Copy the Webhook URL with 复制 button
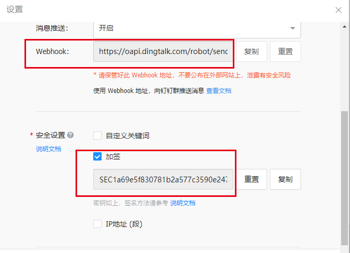Viewport: 350px width, 253px height. pos(252,51)
